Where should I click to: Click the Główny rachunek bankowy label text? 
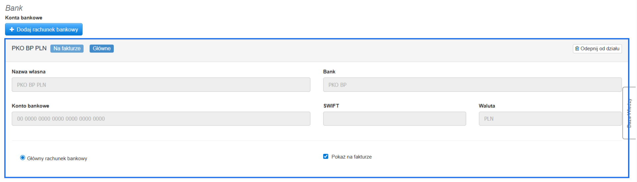pyautogui.click(x=57, y=158)
